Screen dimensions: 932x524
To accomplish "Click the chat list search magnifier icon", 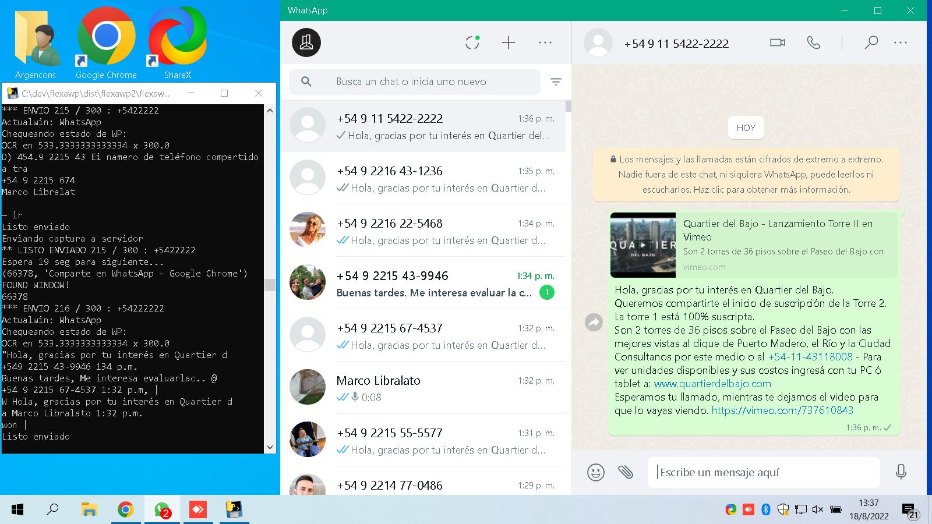I will [x=306, y=82].
